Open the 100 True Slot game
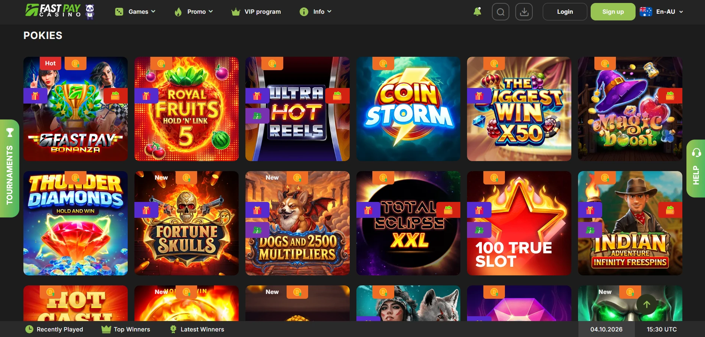 [x=519, y=223]
